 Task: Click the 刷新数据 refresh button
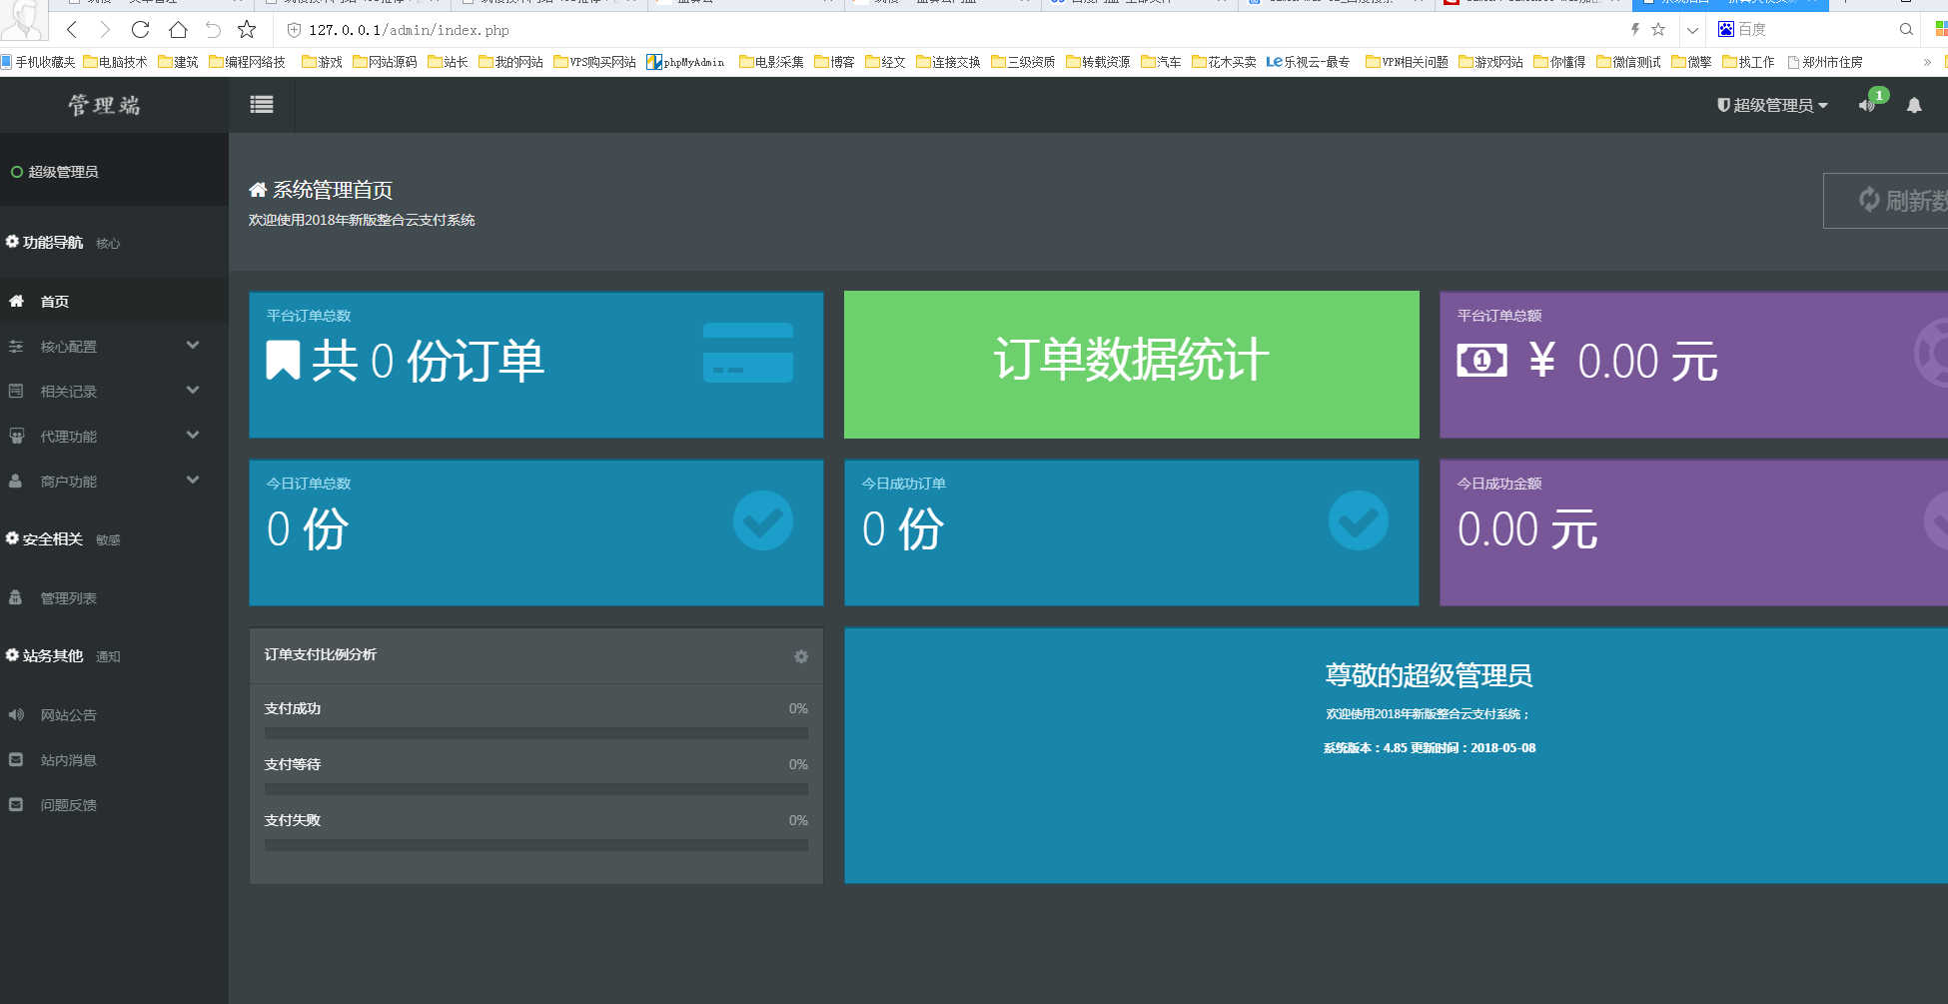point(1888,201)
